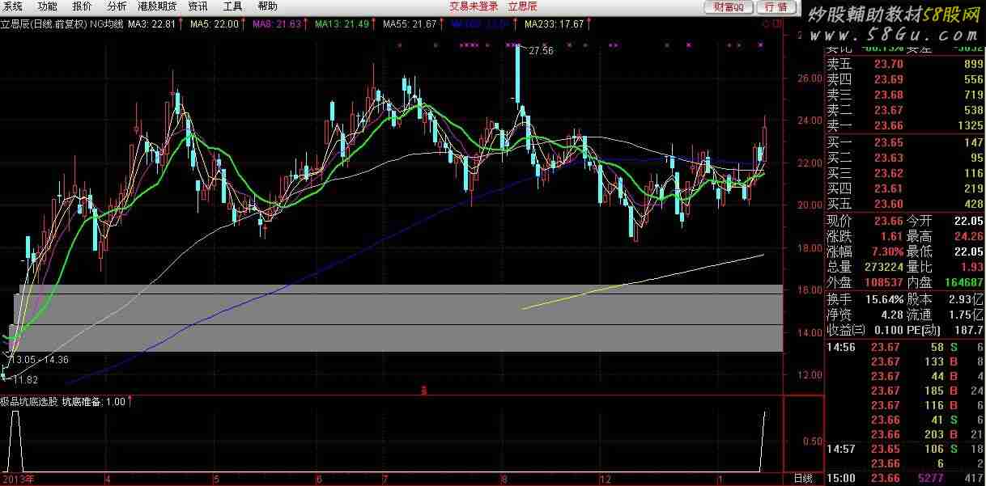986x486 pixels.
Task: Open the 港股期货 menu
Action: [157, 6]
